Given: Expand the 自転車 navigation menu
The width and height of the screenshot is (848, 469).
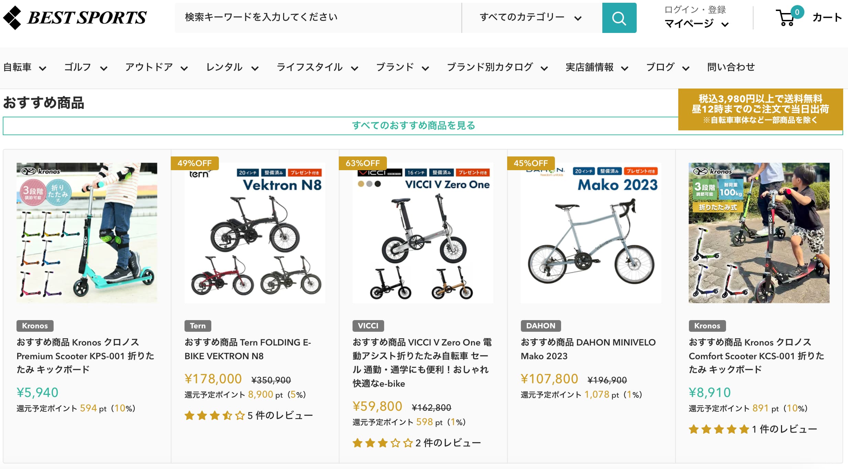Looking at the screenshot, I should pyautogui.click(x=25, y=67).
